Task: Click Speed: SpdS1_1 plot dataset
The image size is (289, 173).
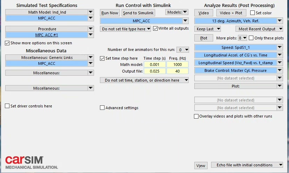Action: click(x=236, y=47)
